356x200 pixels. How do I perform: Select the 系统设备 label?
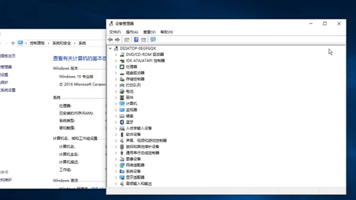coord(133,171)
